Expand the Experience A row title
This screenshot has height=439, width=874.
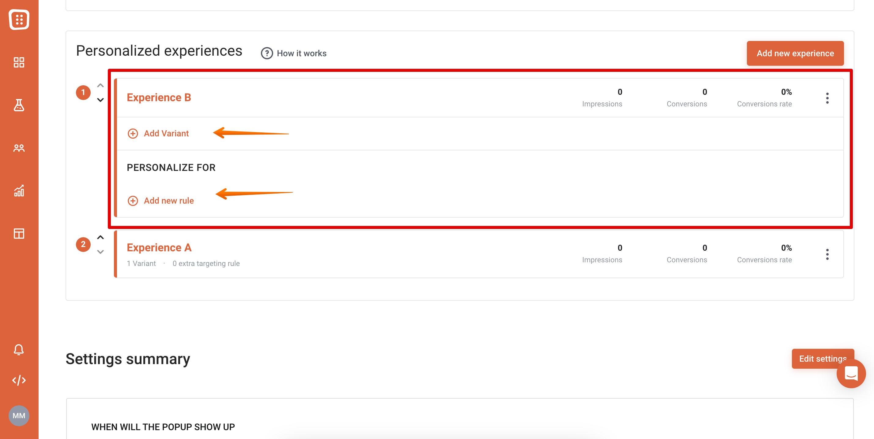[159, 248]
